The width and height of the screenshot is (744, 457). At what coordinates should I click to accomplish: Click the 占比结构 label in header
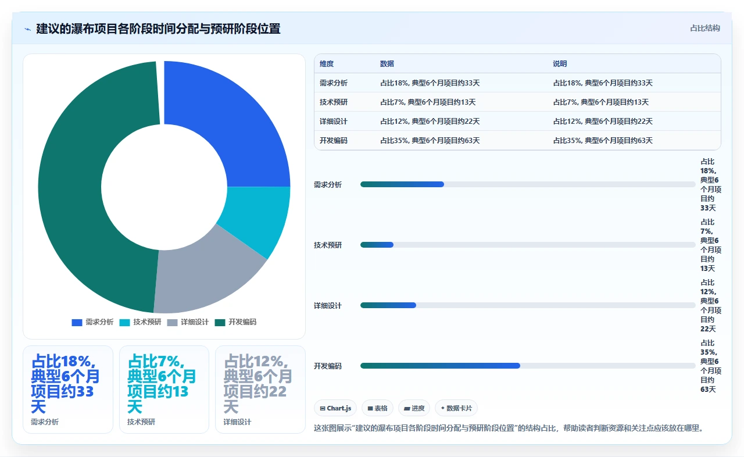[x=705, y=28]
